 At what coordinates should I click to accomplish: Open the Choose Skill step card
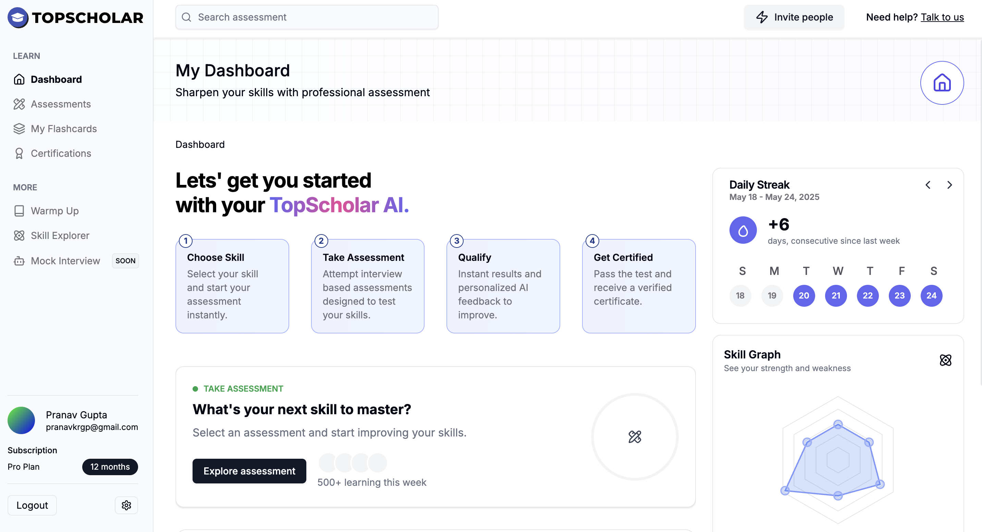pyautogui.click(x=232, y=286)
